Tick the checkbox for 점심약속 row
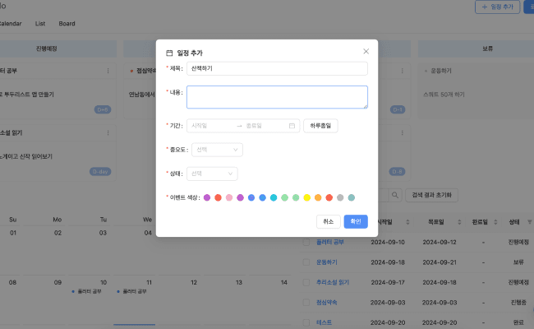Screen dimensions: 534x329 [x=306, y=303]
